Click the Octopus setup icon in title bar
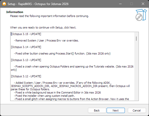Viewport: 149px width, 116px height. pos(4,4)
